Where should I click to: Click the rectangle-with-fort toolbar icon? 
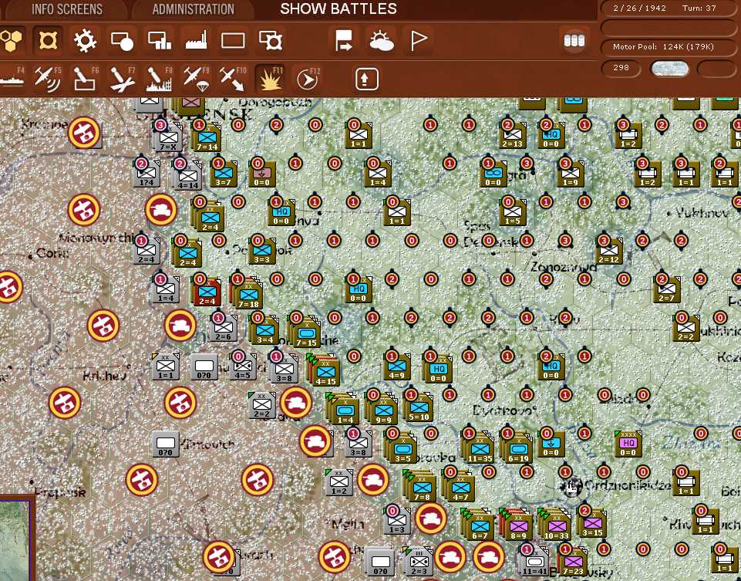click(x=271, y=41)
